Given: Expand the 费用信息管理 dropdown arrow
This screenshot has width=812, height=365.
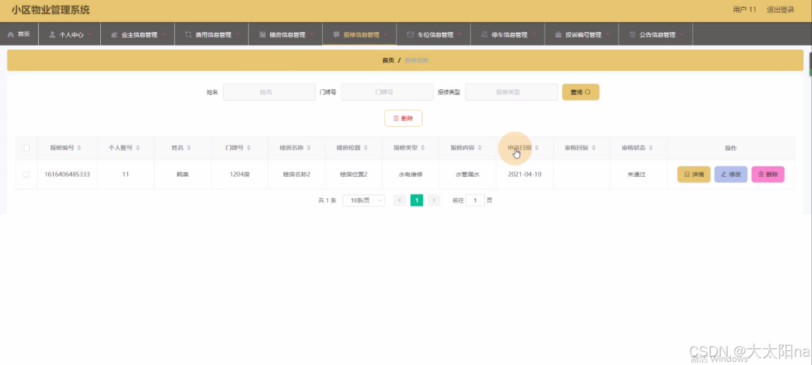Looking at the screenshot, I should [x=237, y=34].
